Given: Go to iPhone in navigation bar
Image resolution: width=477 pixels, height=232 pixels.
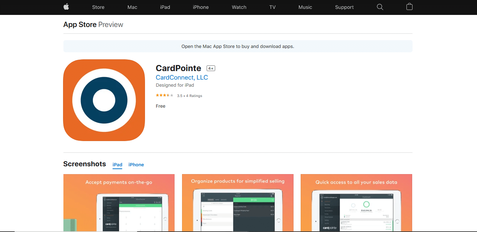Looking at the screenshot, I should (201, 7).
